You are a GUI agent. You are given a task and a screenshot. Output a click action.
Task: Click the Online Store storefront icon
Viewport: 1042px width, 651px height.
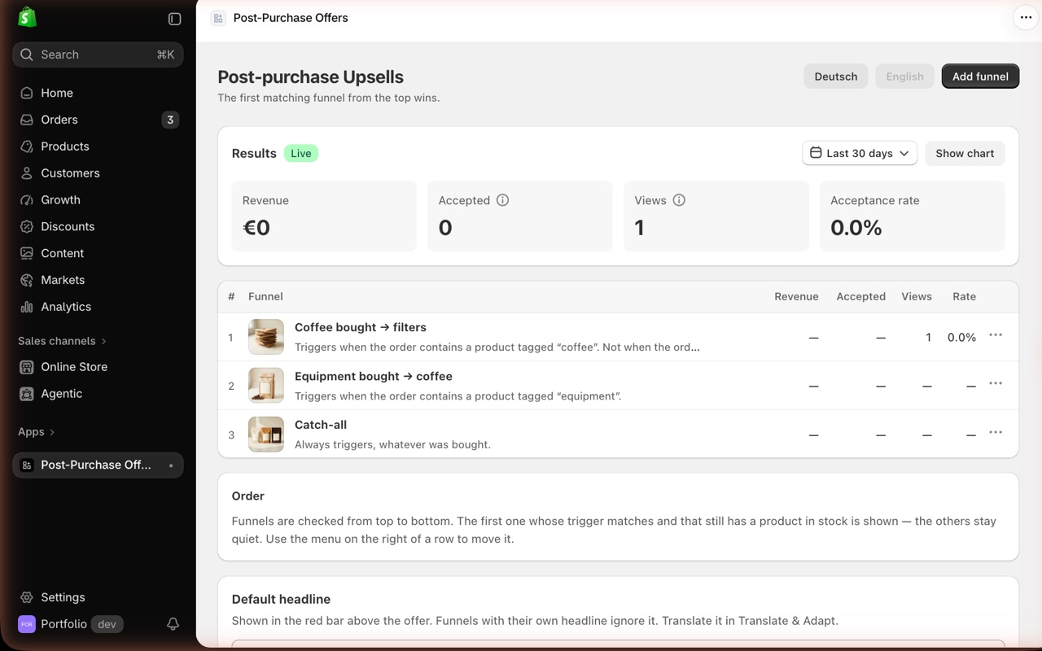(x=27, y=367)
